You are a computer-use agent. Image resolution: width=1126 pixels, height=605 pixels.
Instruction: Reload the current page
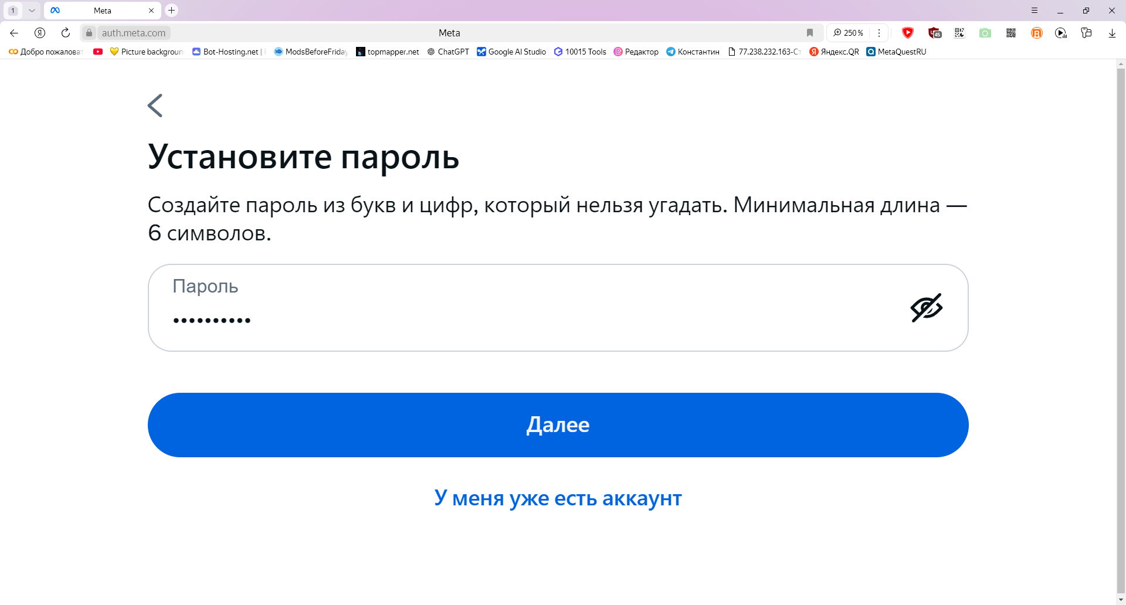tap(65, 33)
